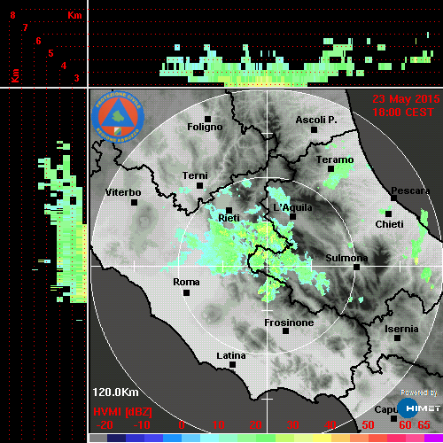Screen dimensions: 443x443
Task: Click the Foligno city marker
Action: pyautogui.click(x=207, y=119)
